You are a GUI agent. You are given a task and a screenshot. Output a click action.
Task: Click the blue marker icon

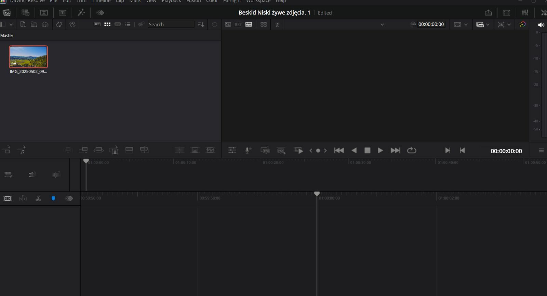[x=53, y=198]
